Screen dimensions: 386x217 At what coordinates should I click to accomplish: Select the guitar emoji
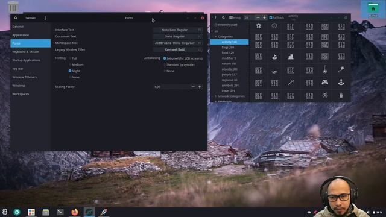325,70
